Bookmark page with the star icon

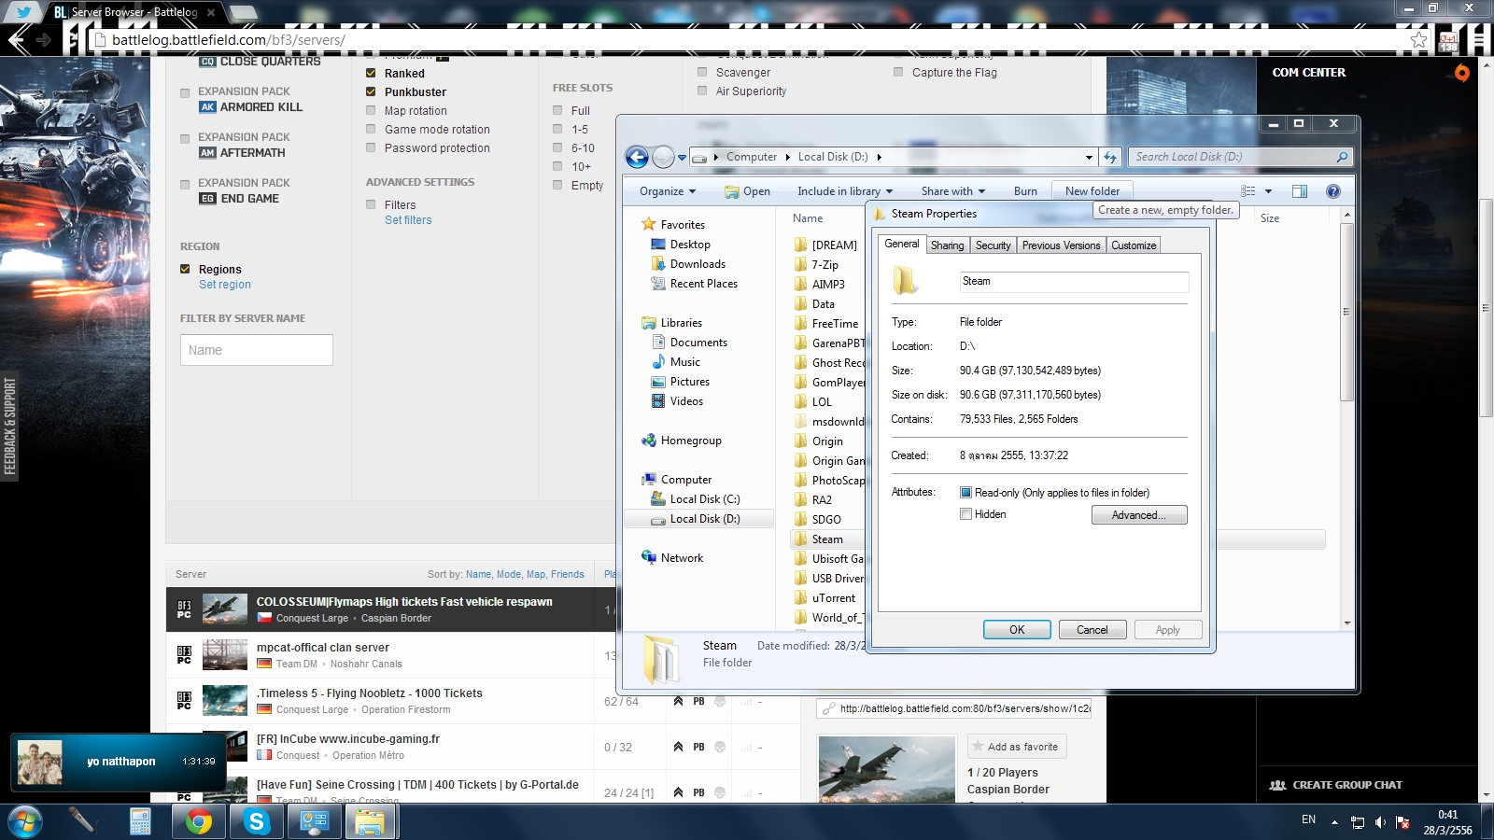coord(1418,40)
